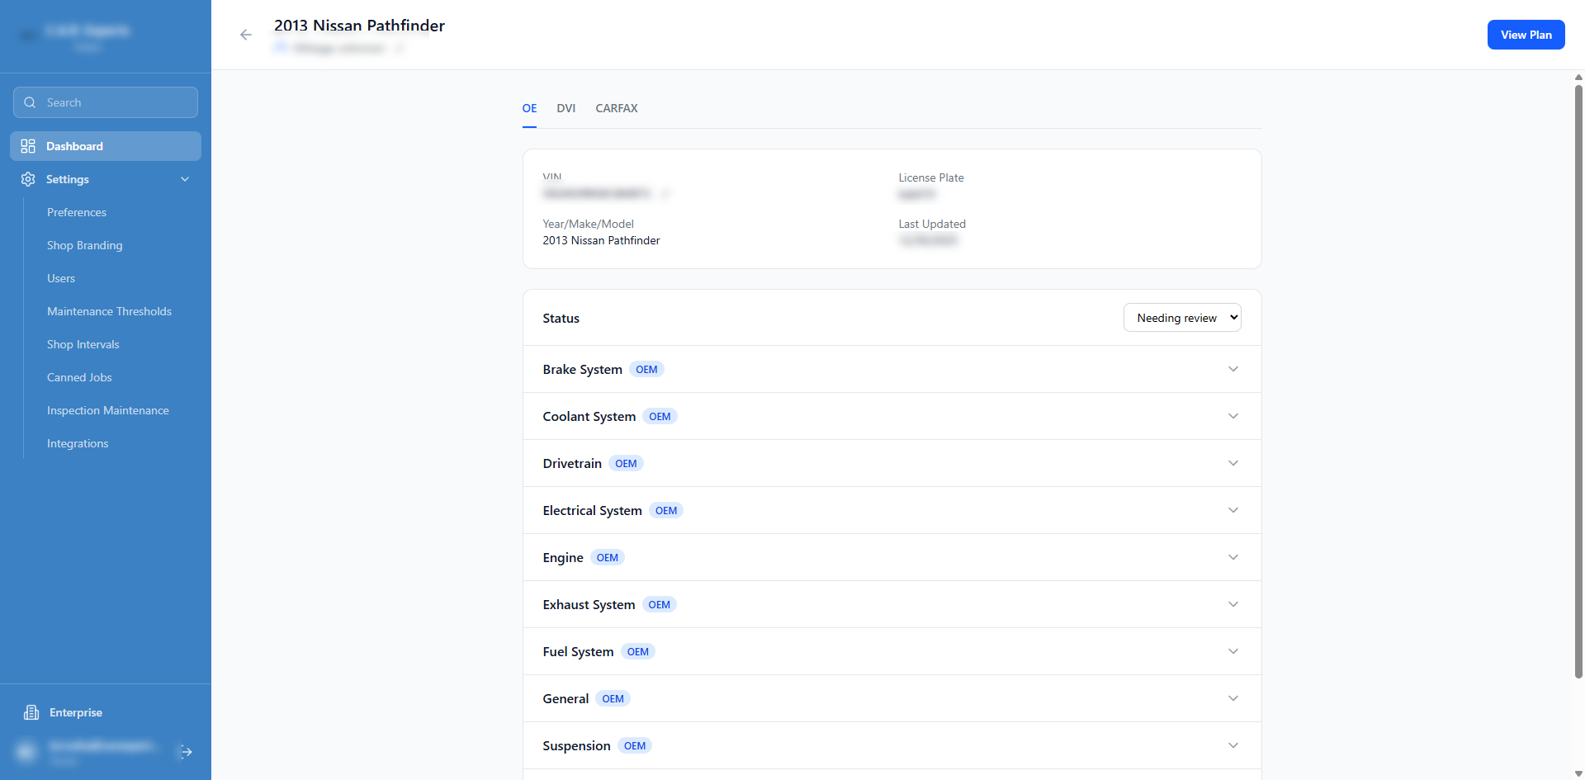Switch to the CARFAX tab
Viewport: 1585px width, 780px height.
pos(617,108)
